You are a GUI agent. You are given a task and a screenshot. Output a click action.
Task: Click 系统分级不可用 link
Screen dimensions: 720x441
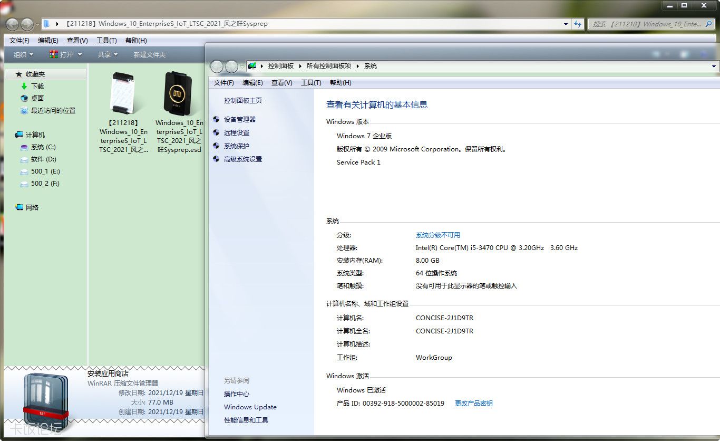tap(438, 235)
